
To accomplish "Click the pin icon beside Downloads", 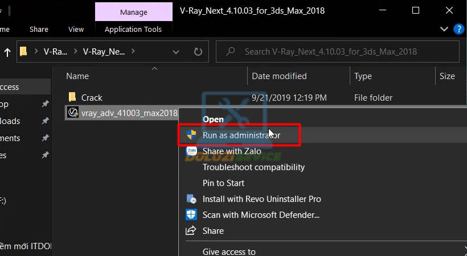I will tap(45, 121).
